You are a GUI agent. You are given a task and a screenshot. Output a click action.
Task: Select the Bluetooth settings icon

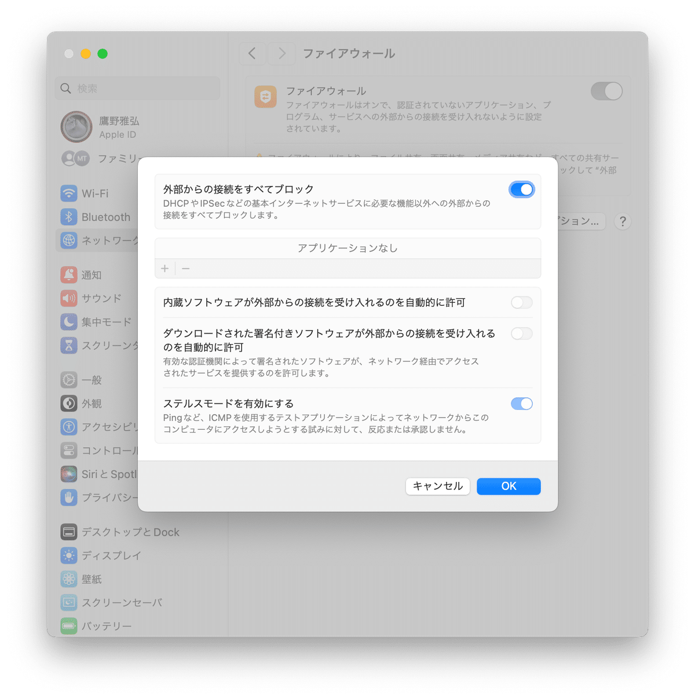69,217
